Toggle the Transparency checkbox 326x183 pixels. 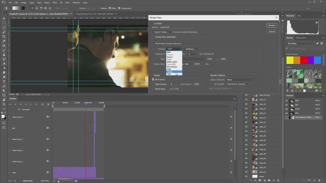[x=119, y=8]
